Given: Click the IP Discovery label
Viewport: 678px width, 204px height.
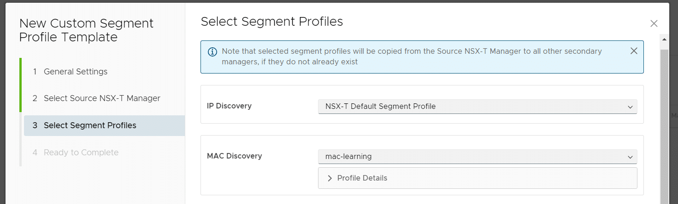Looking at the screenshot, I should click(x=229, y=106).
